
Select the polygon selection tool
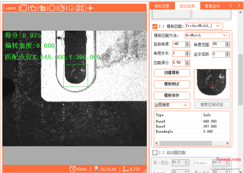(x=71, y=8)
